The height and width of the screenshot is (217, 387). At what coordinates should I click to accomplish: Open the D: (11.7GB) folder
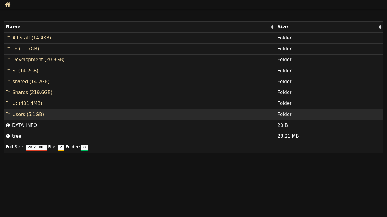[26, 49]
